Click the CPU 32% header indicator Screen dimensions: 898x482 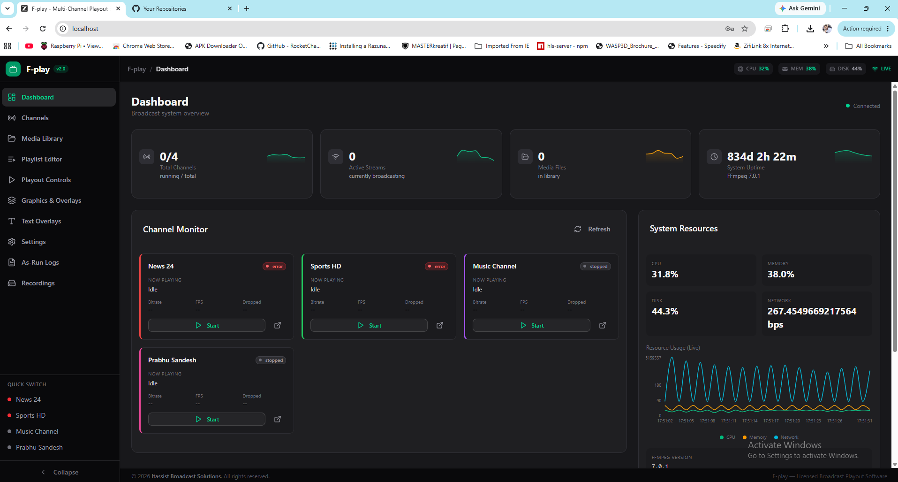[x=754, y=69]
